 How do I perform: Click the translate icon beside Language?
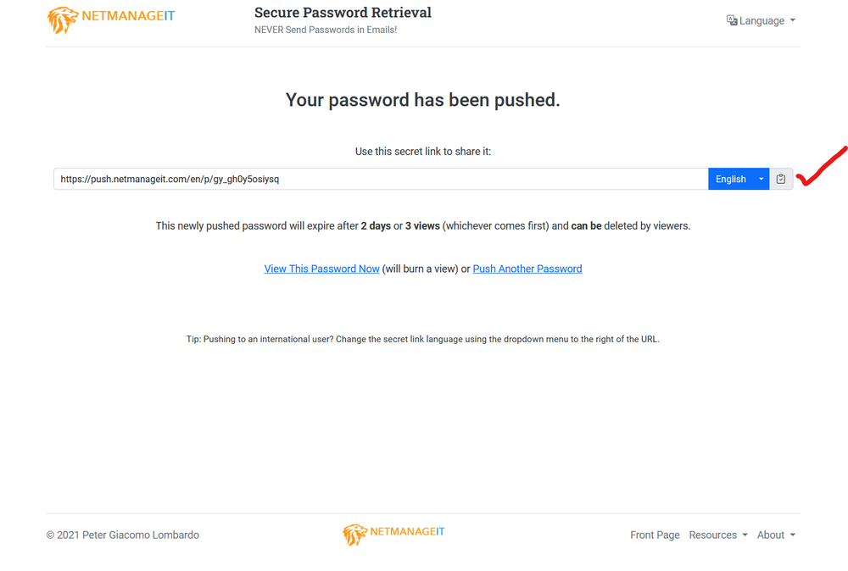tap(732, 20)
